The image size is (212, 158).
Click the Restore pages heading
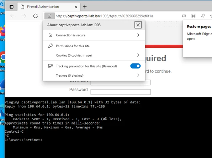point(199,26)
